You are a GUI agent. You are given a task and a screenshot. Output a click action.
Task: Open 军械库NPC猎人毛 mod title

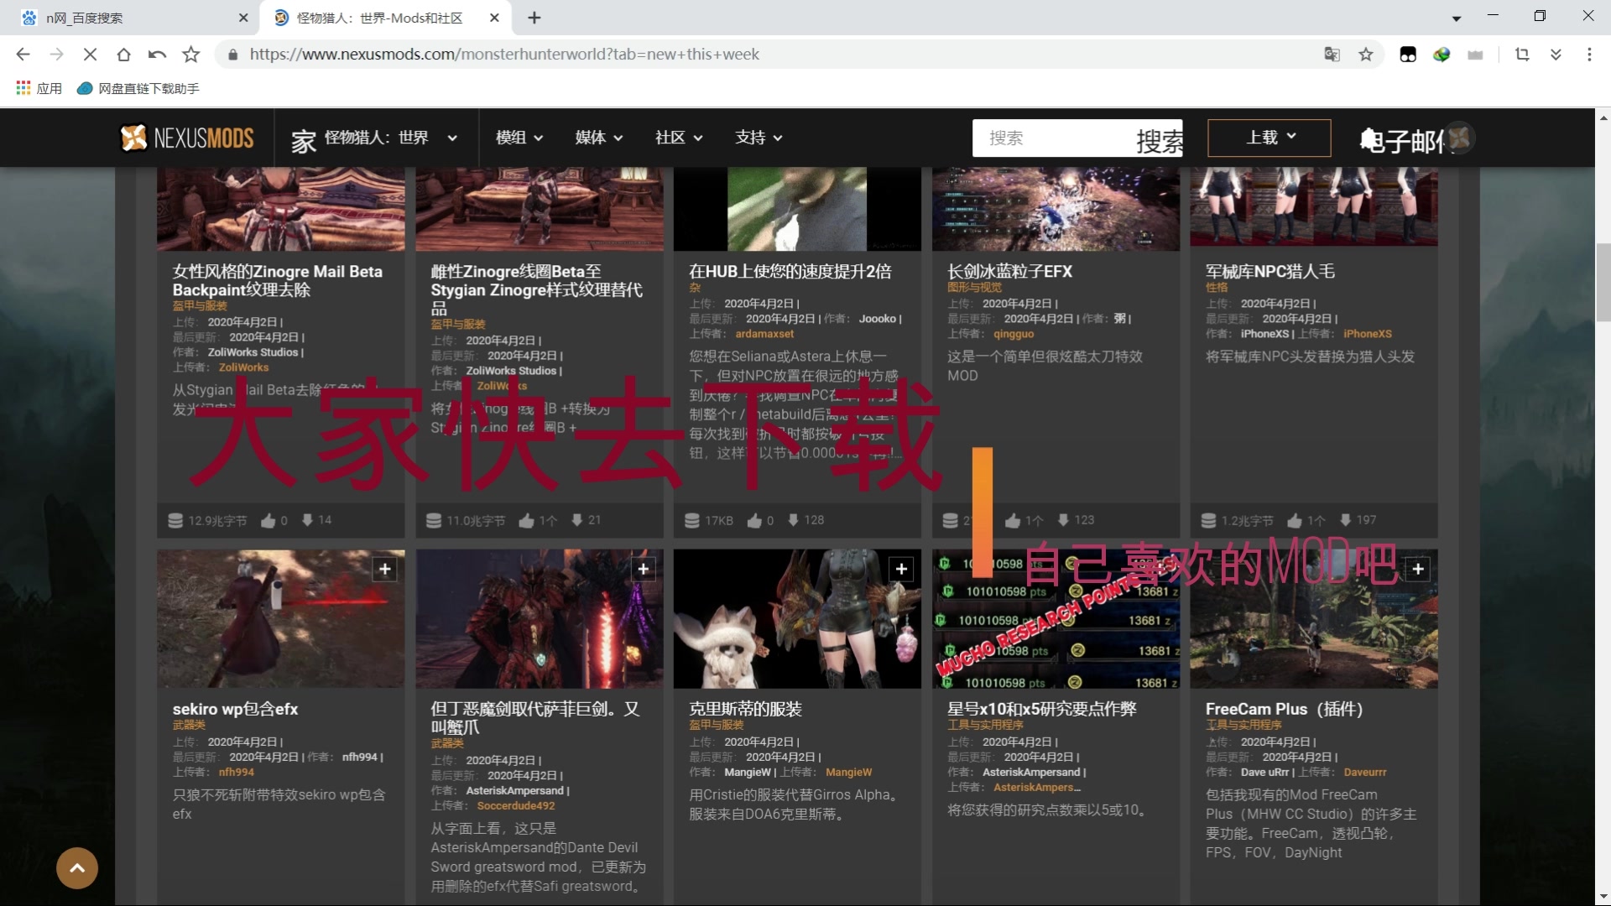[x=1270, y=271]
